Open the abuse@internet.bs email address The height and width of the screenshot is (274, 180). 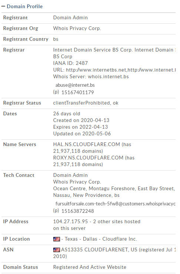coord(75,85)
